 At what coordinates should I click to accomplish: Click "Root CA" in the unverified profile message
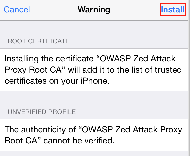pos(21,141)
